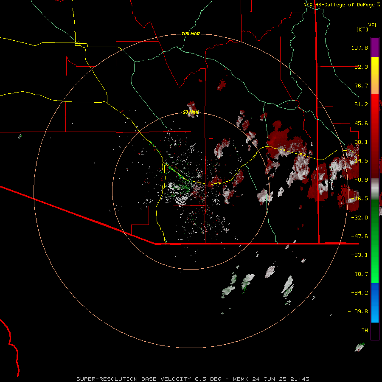The image size is (382, 382).
Task: Click the TH legend label
Action: click(x=365, y=331)
